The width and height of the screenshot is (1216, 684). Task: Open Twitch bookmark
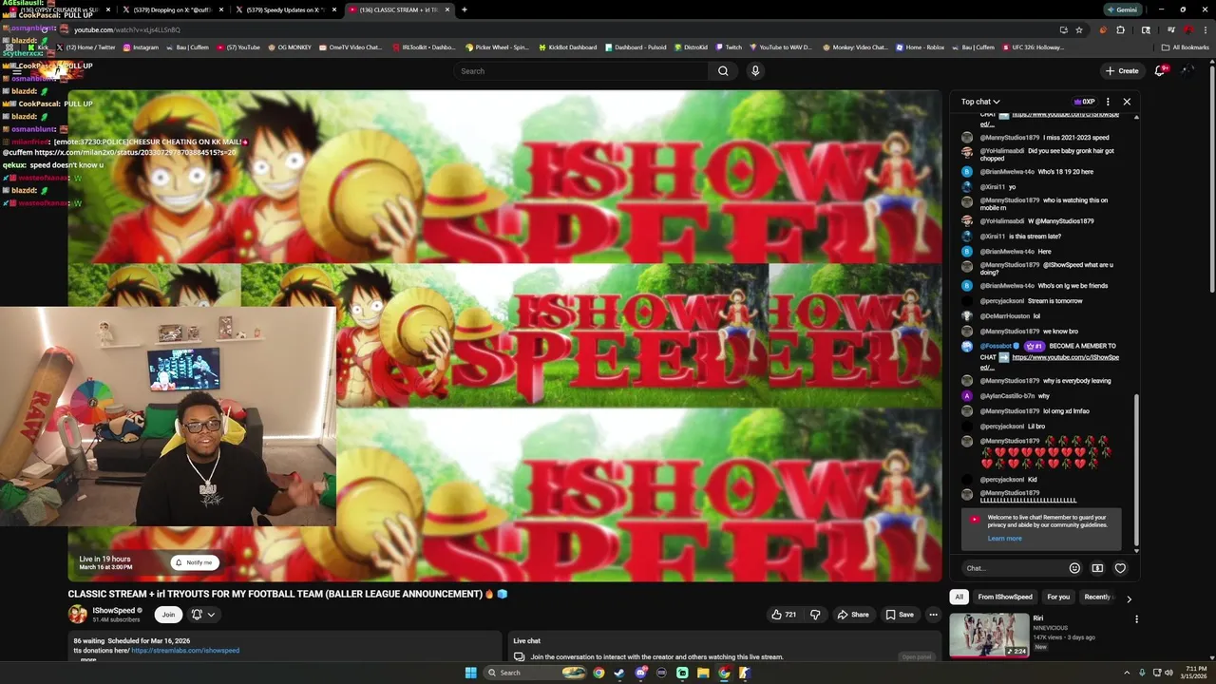729,47
